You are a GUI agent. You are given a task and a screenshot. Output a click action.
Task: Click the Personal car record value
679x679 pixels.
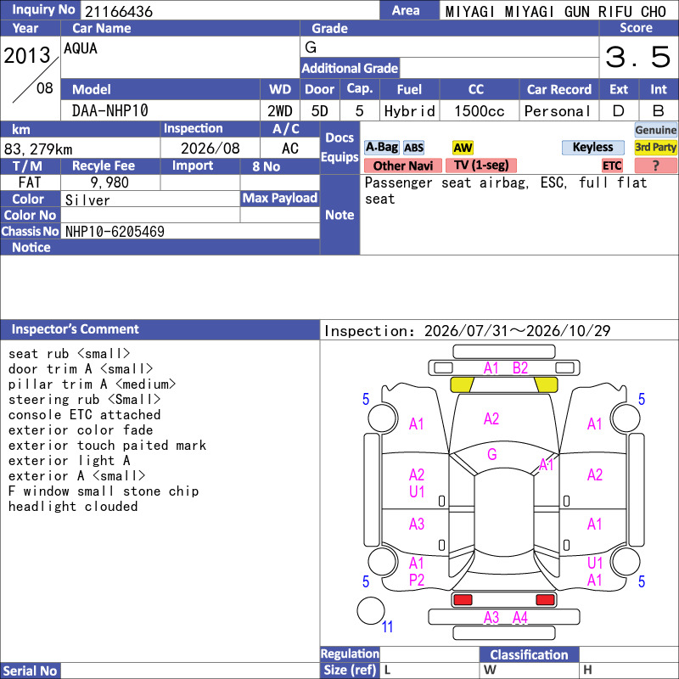click(x=558, y=111)
